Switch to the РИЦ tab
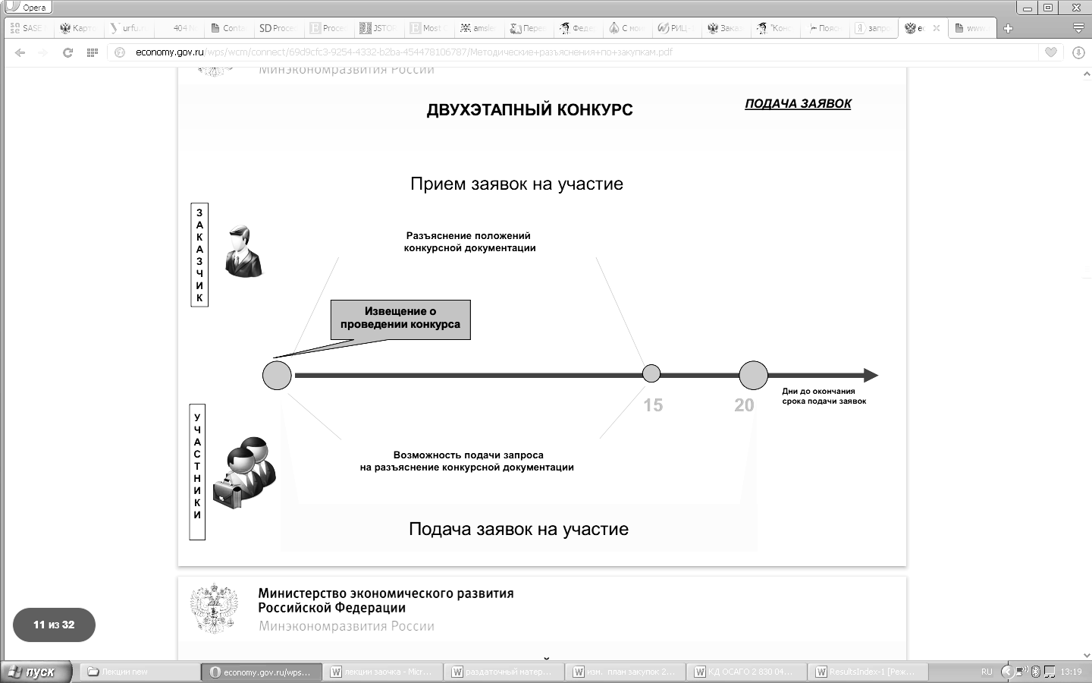Viewport: 1092px width, 683px height. point(679,28)
